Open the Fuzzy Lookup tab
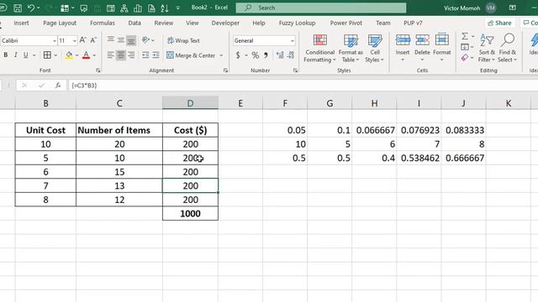538x302 pixels. point(297,23)
